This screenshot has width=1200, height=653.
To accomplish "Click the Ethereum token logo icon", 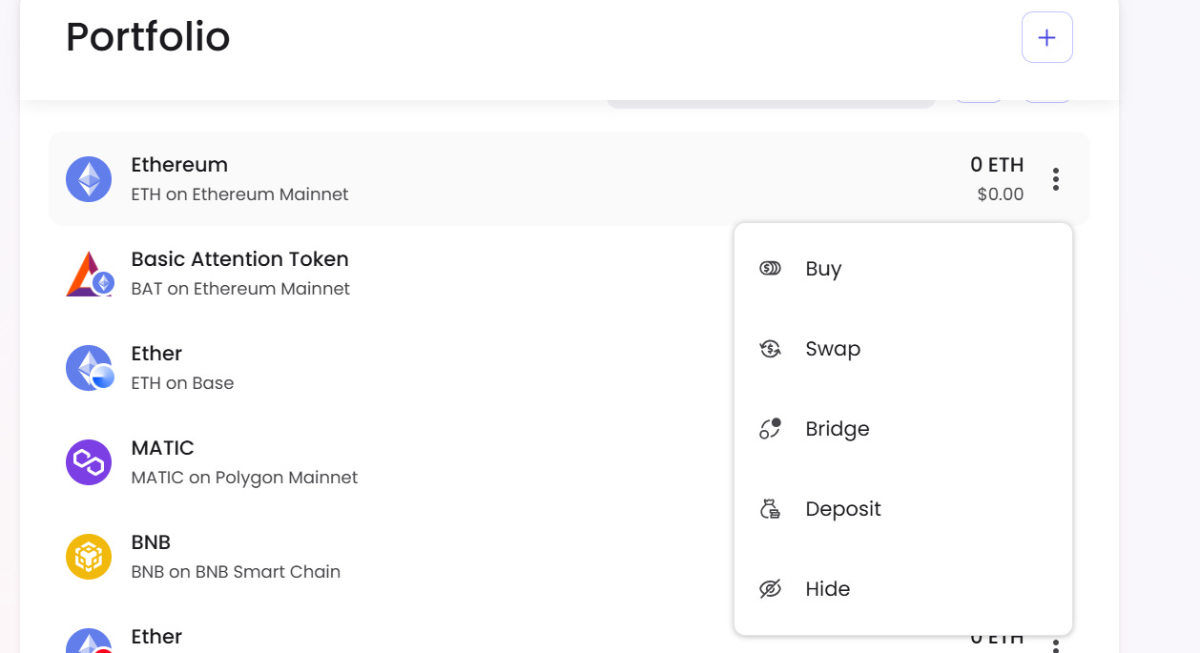I will (89, 179).
